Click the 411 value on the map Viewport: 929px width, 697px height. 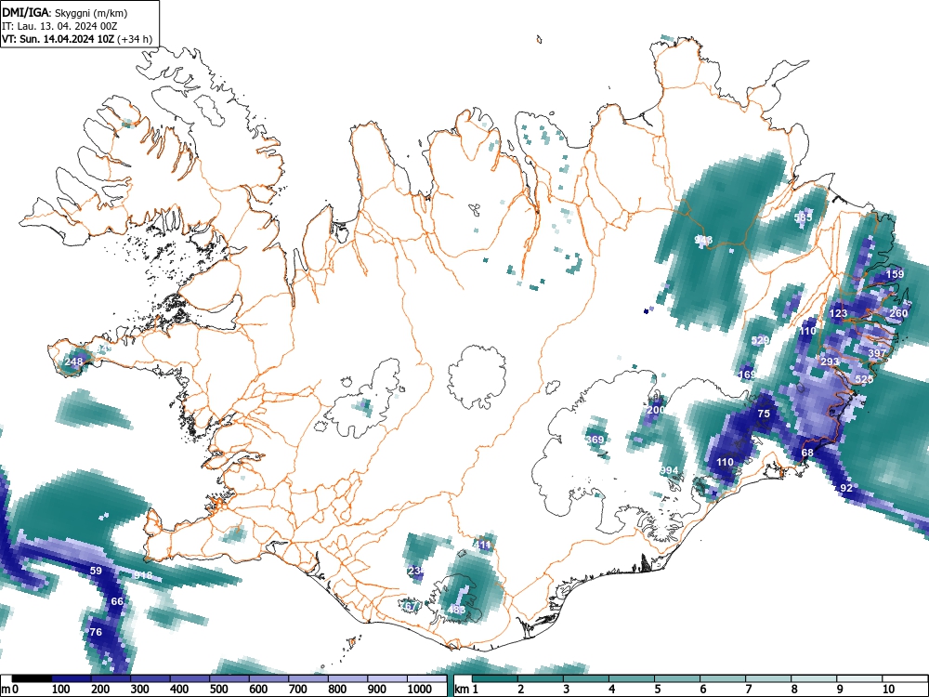tap(482, 545)
